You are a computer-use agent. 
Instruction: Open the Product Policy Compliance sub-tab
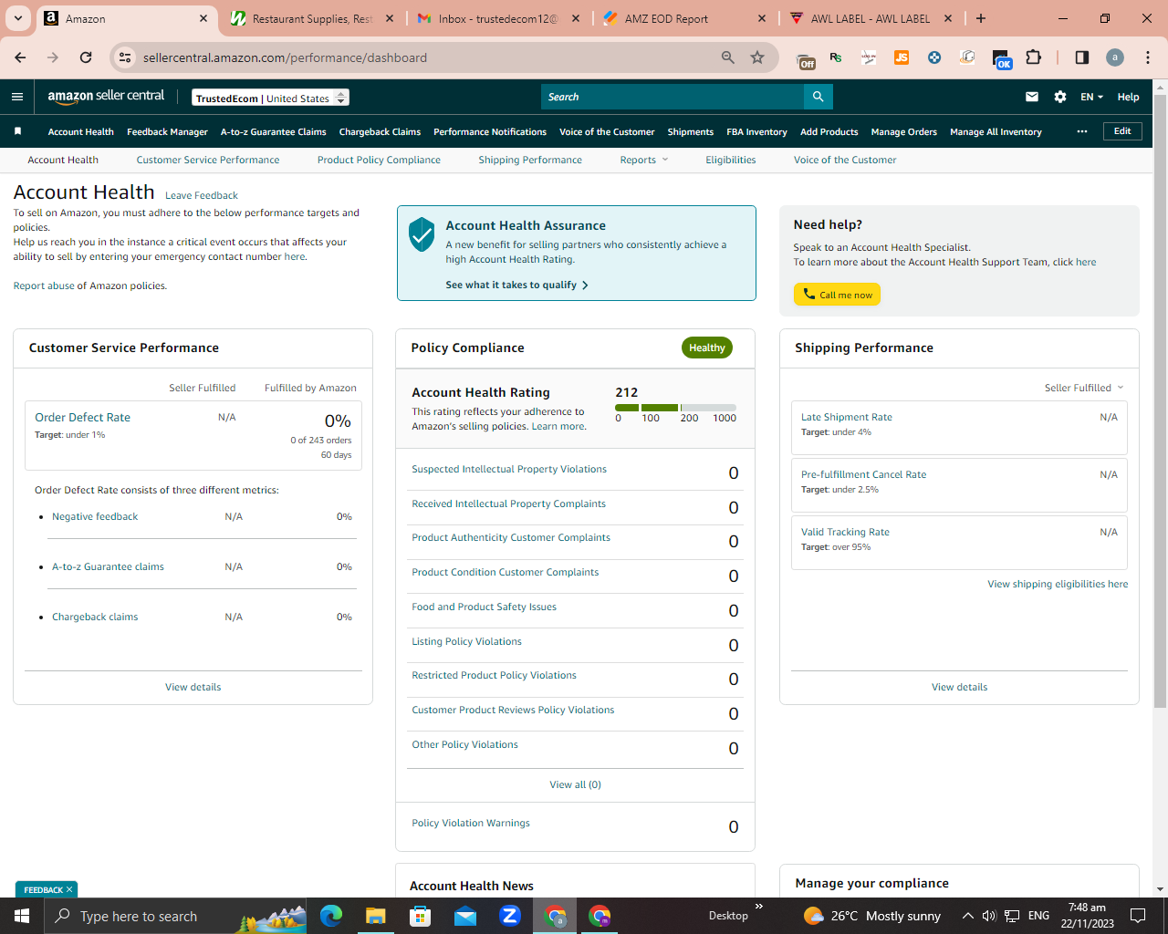point(379,160)
